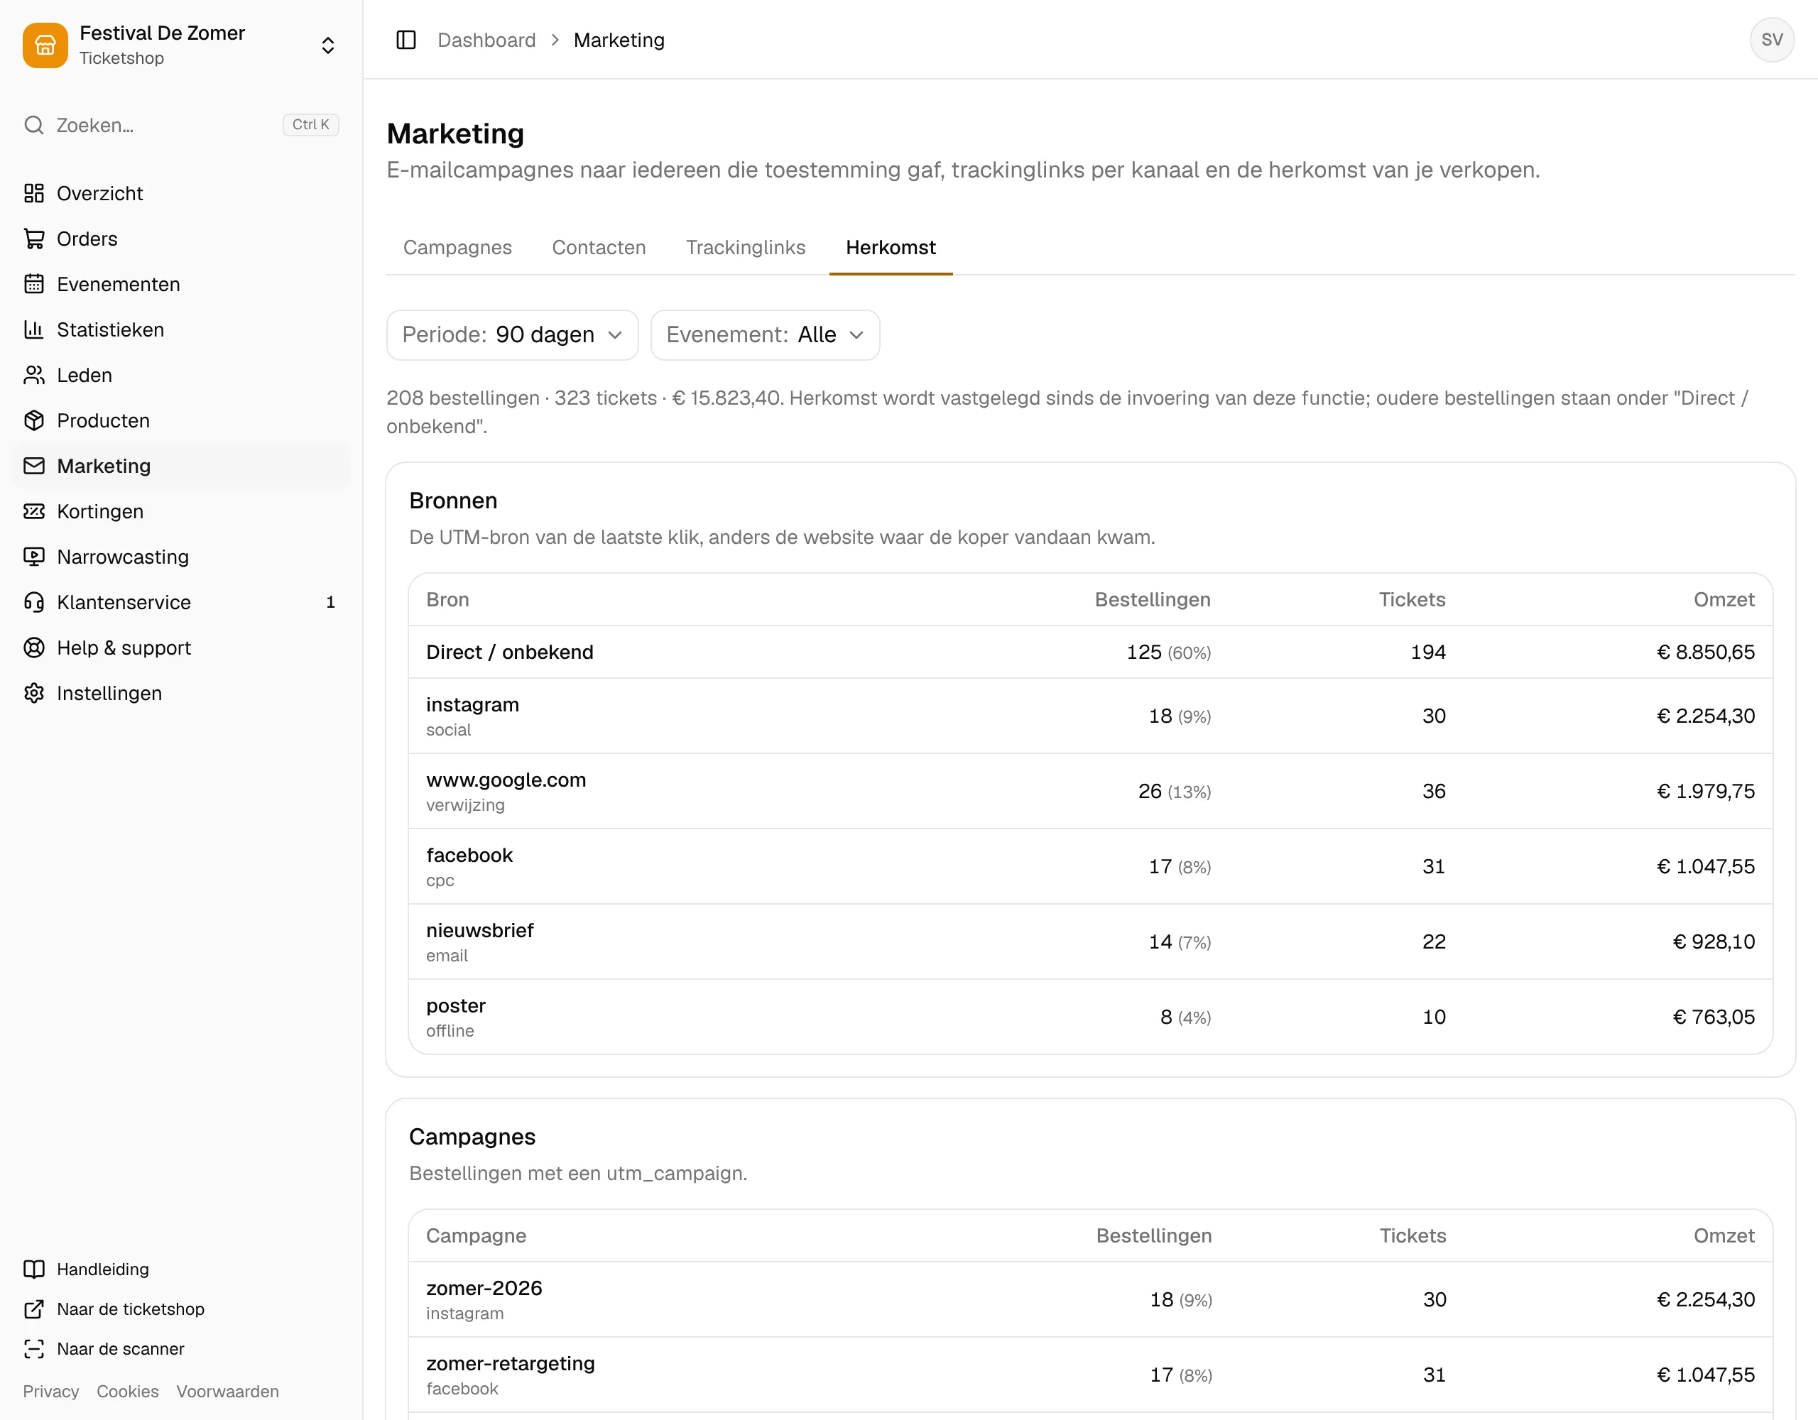This screenshot has width=1818, height=1420.
Task: Click the zomer-retargeting campaign row
Action: pos(1091,1375)
